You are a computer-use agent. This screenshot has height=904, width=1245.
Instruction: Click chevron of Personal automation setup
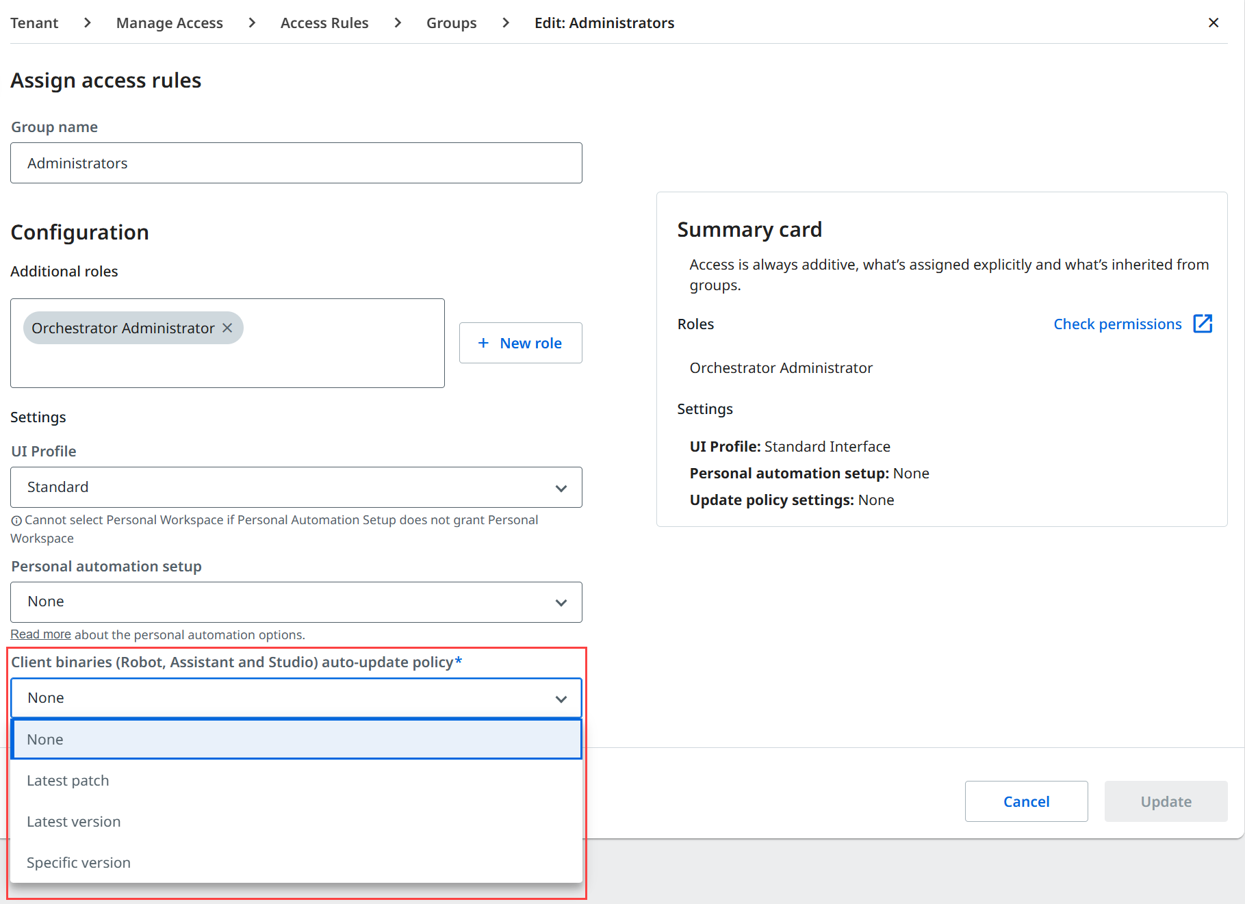coord(561,603)
